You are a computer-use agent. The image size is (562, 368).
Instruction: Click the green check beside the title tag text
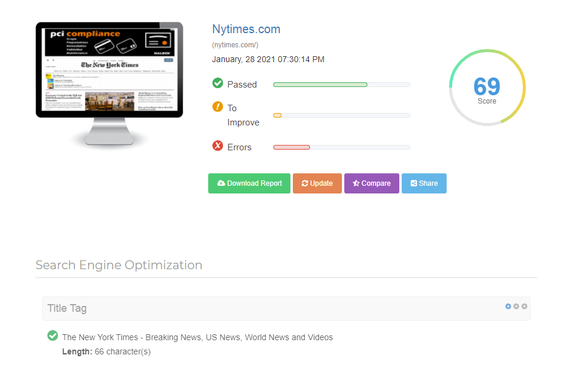(x=53, y=335)
